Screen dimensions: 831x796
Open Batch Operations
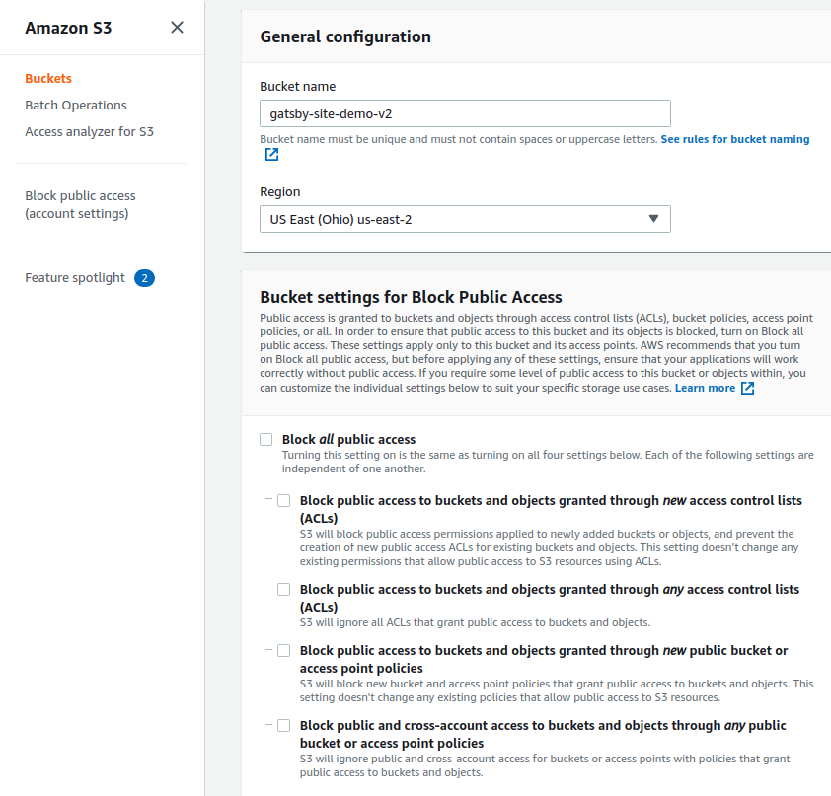[74, 105]
